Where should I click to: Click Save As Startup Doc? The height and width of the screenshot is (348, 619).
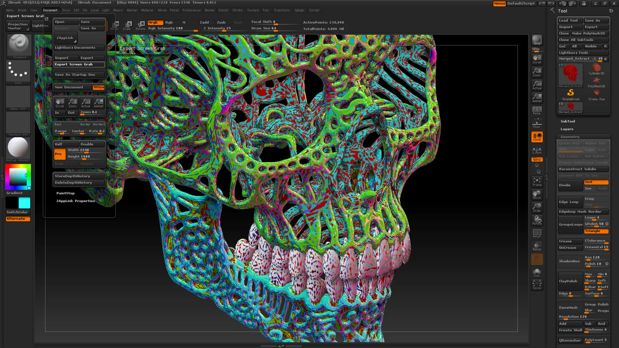79,75
